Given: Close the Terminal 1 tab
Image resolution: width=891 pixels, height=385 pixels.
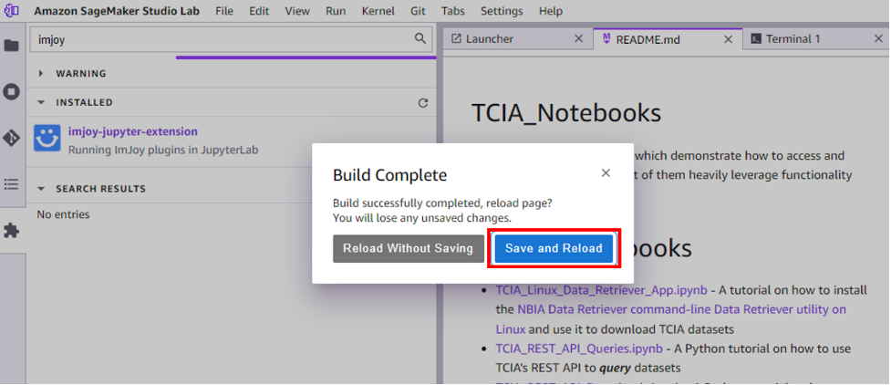Looking at the screenshot, I should pyautogui.click(x=878, y=38).
